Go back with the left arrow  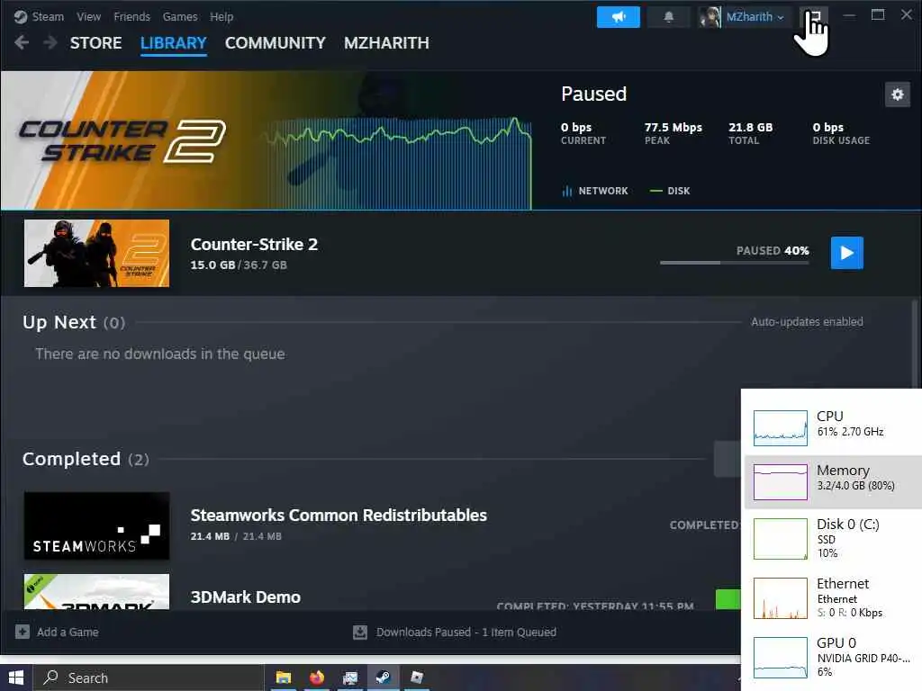(x=22, y=42)
